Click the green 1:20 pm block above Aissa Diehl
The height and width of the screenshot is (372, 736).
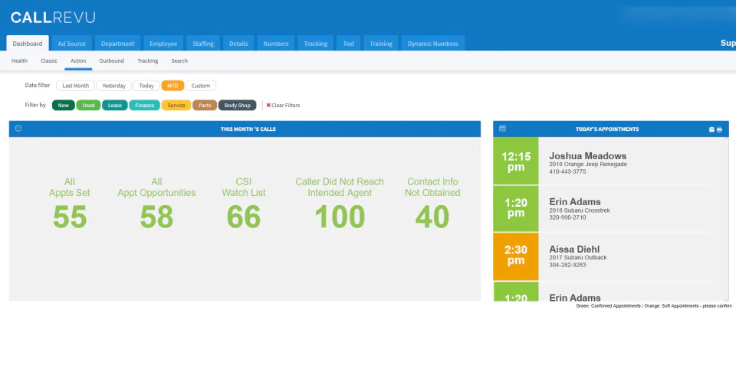click(516, 208)
